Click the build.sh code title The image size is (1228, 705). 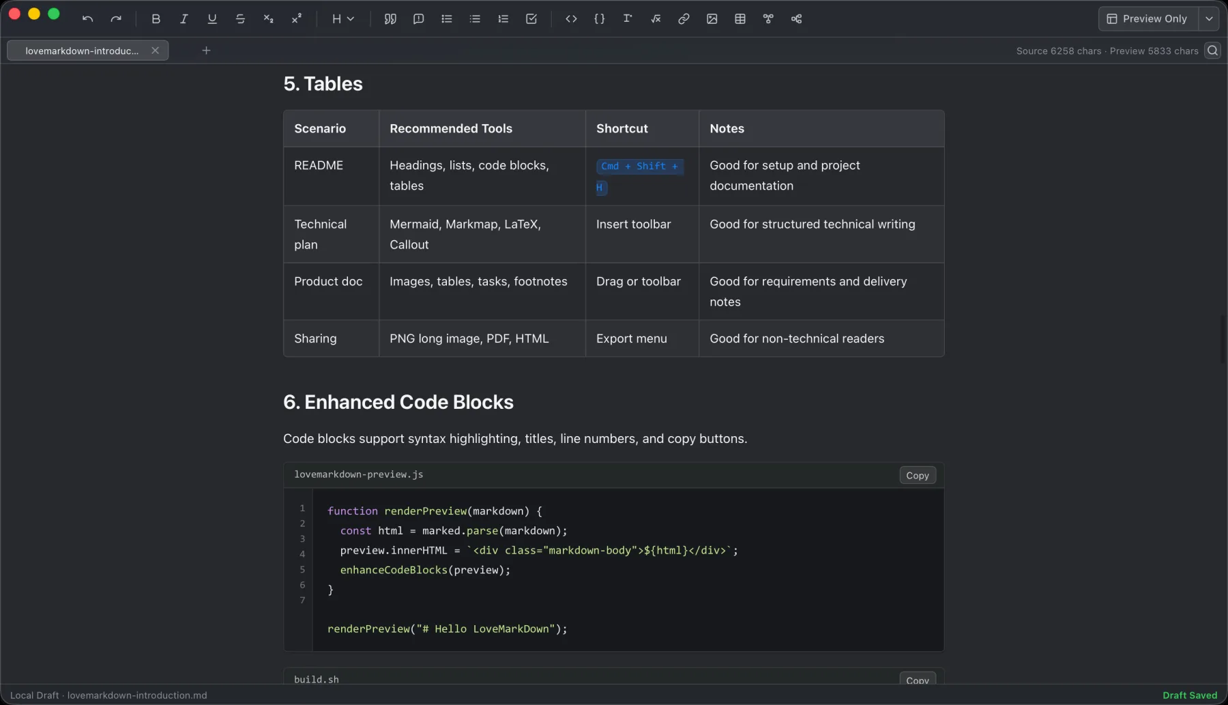point(317,680)
